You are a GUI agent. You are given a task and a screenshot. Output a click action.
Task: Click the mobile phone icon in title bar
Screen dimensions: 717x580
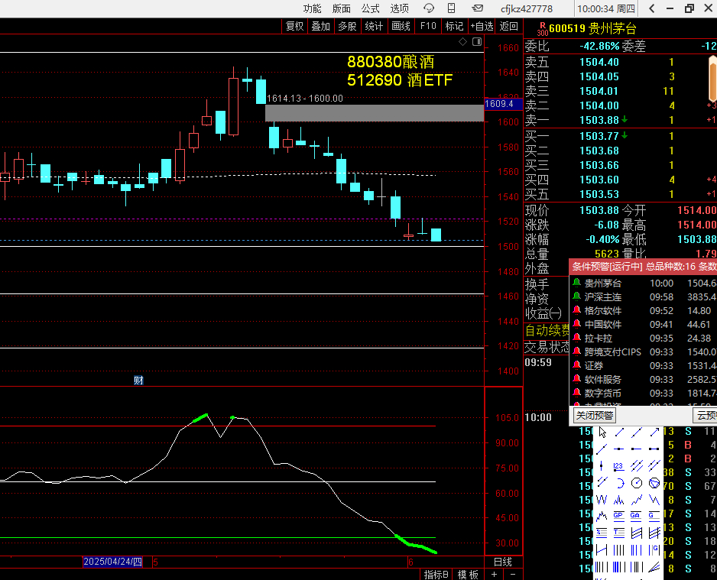pyautogui.click(x=451, y=8)
